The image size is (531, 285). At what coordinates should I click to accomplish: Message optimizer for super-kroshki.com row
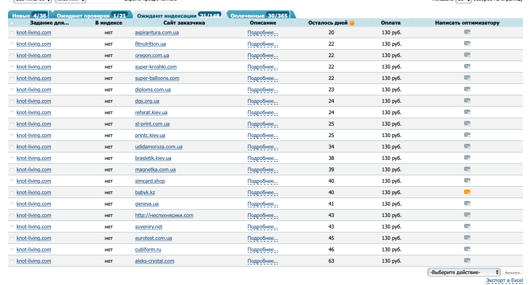pos(467,67)
